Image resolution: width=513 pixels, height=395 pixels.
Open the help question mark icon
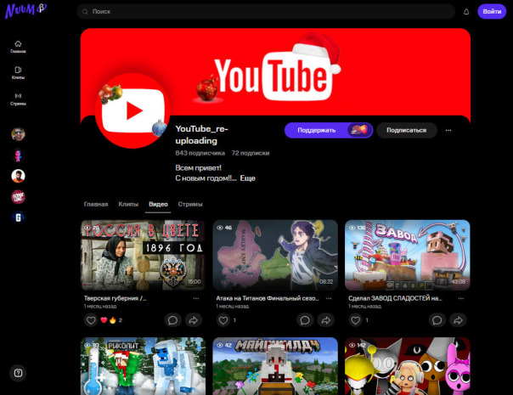click(x=18, y=373)
